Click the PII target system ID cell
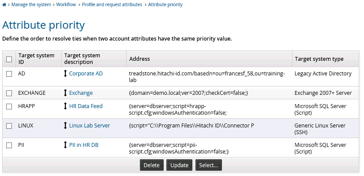The height and width of the screenshot is (176, 364). pos(38,148)
